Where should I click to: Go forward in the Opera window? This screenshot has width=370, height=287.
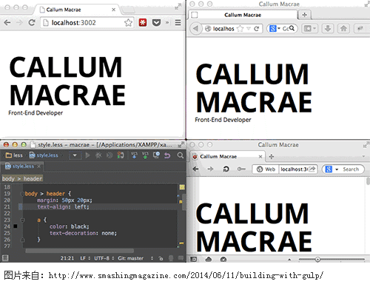tap(210, 169)
